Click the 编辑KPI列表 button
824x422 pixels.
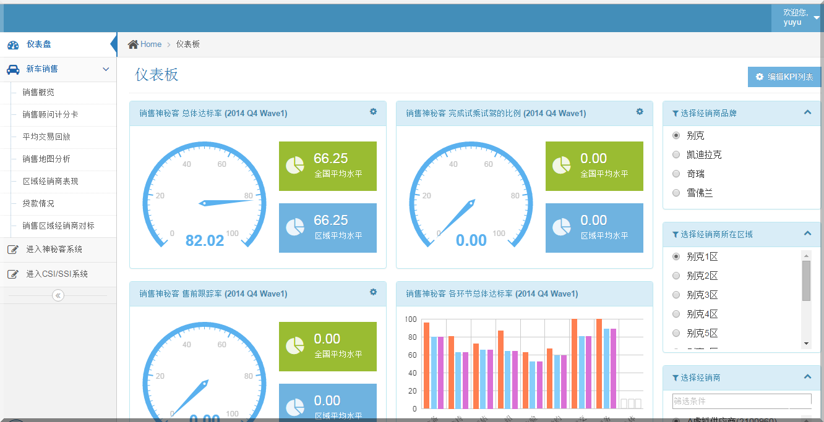tap(784, 77)
